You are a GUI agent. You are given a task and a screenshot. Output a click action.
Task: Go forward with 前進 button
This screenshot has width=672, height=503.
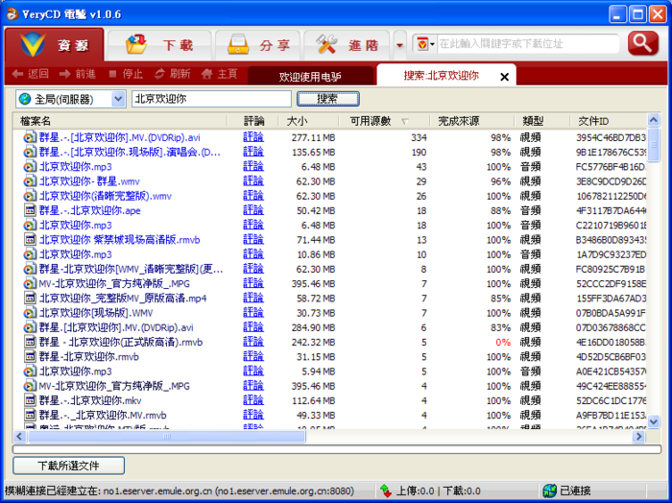(78, 74)
